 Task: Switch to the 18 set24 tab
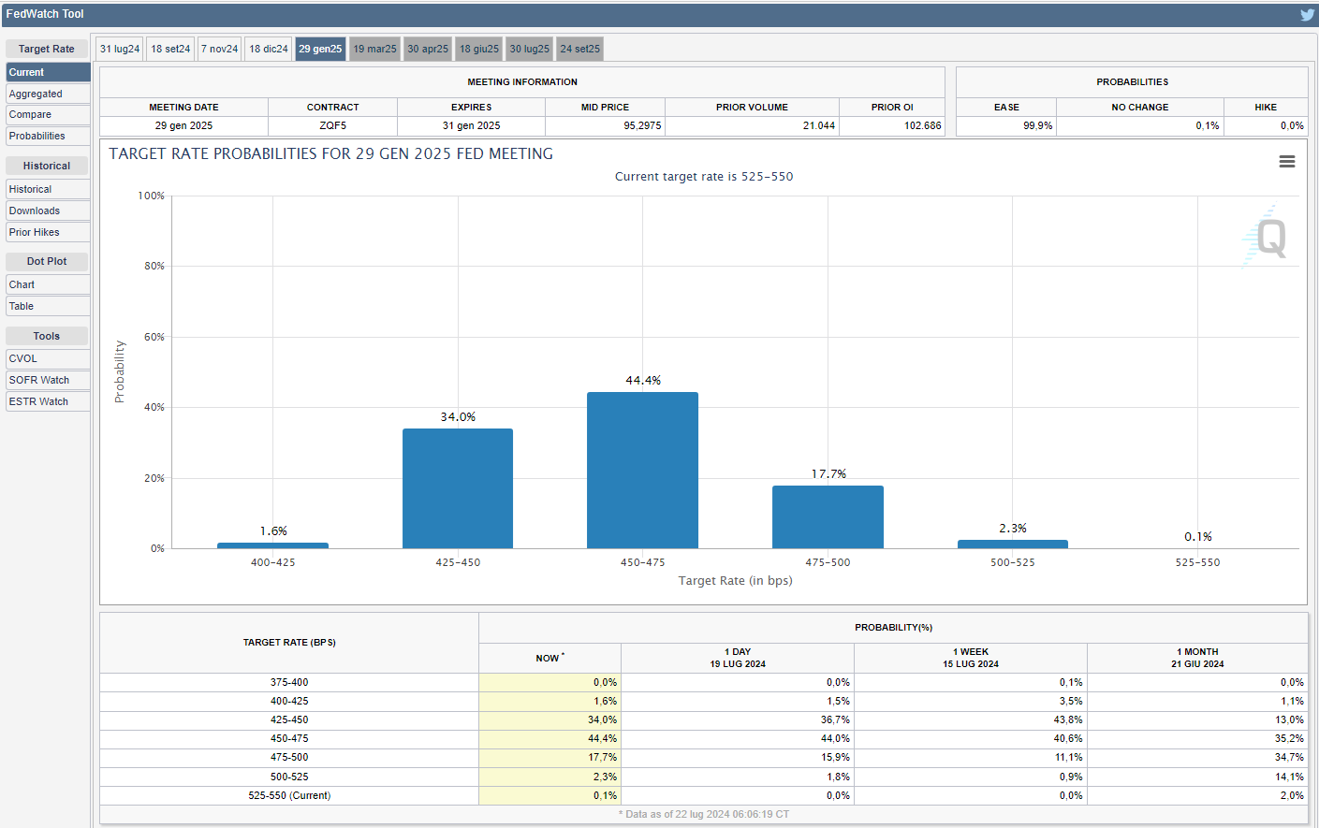(x=170, y=49)
